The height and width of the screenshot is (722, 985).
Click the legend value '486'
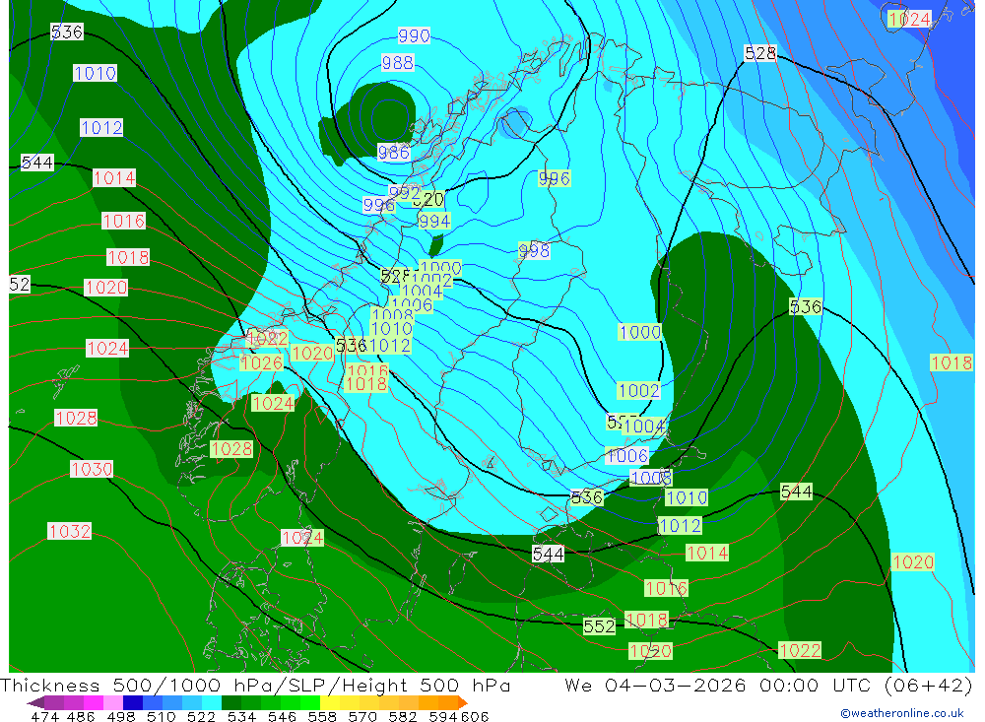[81, 716]
